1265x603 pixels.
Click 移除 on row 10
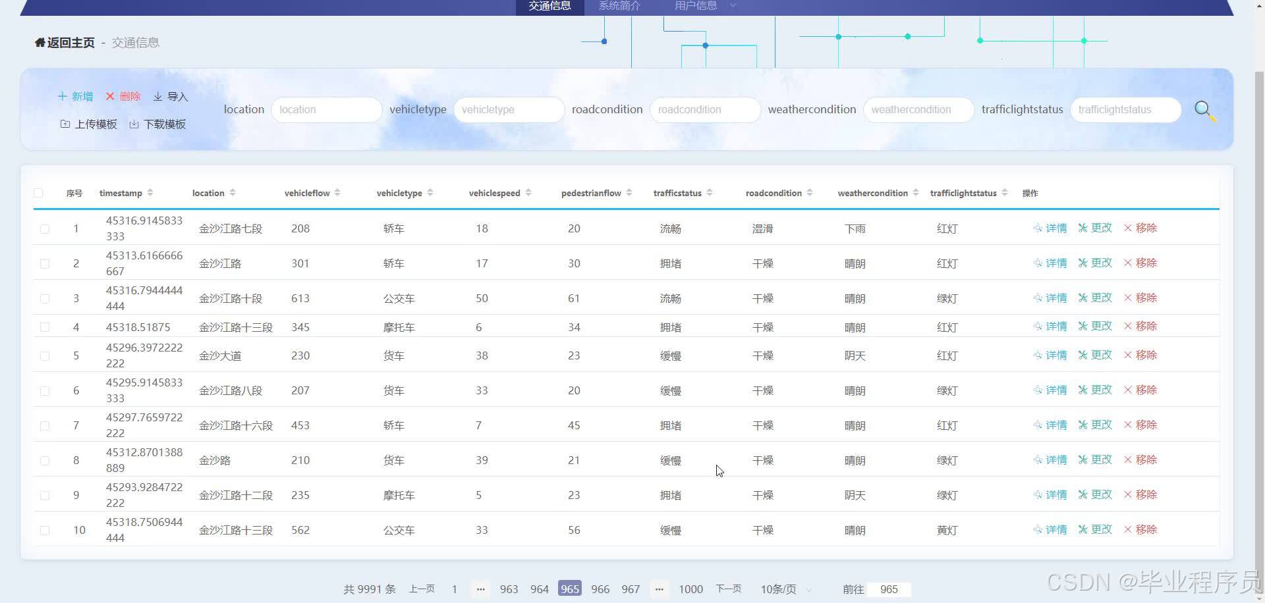click(1140, 529)
